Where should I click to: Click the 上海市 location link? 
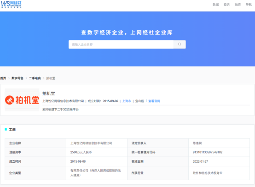click(127, 101)
